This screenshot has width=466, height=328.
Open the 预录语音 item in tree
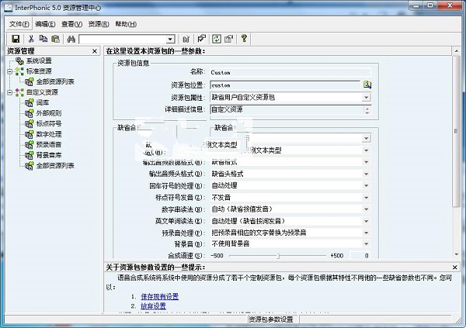49,144
